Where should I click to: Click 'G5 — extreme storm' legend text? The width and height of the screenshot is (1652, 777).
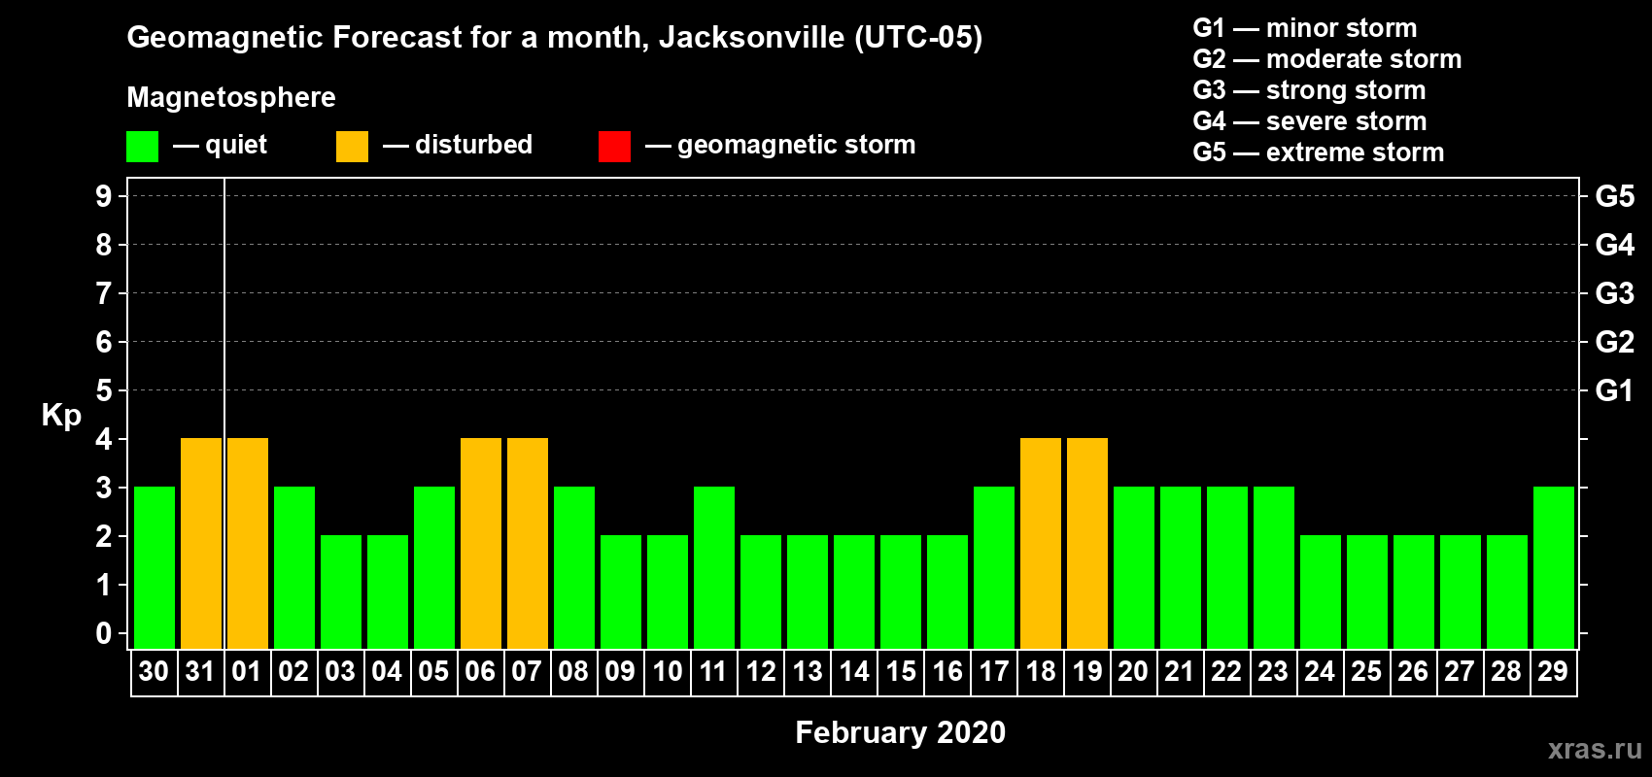(1319, 152)
